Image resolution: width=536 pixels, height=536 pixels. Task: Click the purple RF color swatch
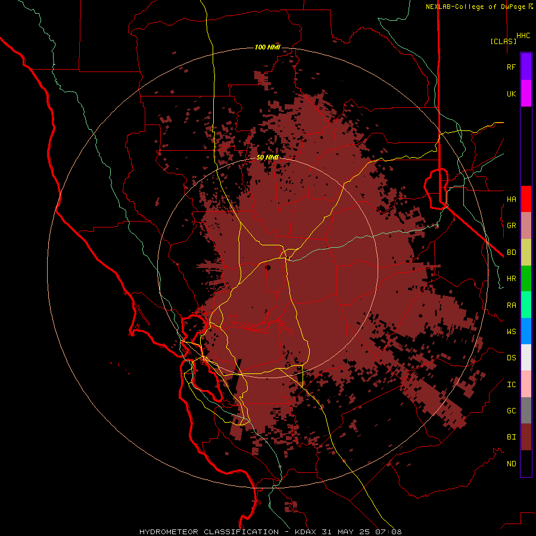[526, 67]
